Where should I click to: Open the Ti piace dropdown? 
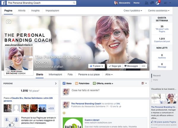click(96, 66)
